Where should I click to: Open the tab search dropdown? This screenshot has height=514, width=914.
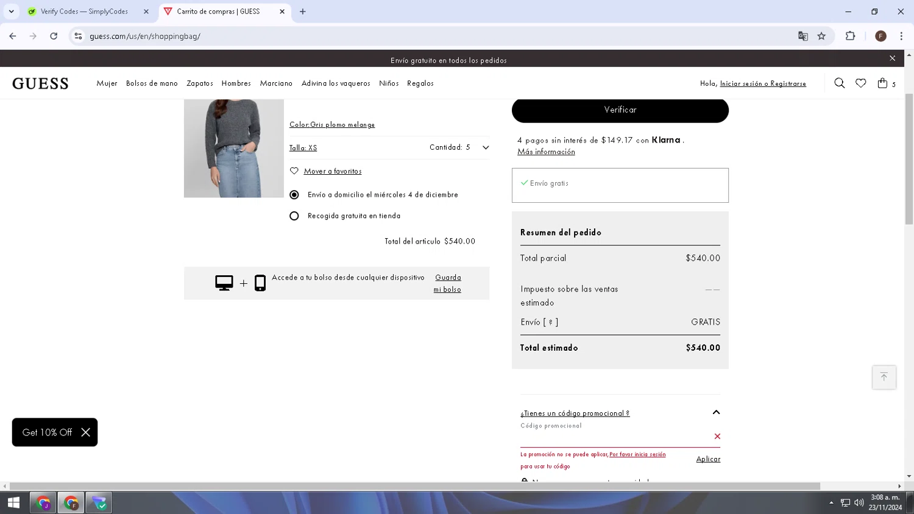[11, 12]
